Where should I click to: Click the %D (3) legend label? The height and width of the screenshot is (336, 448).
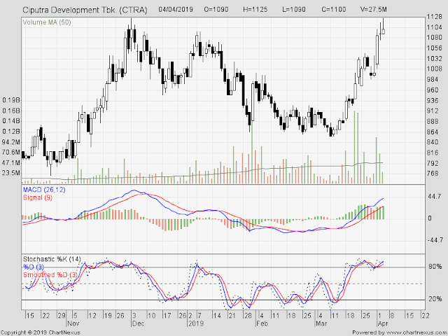[34, 267]
